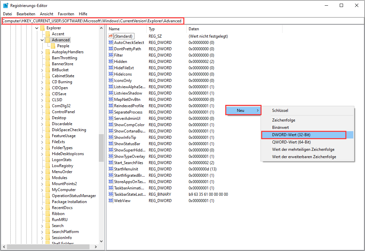
Task: Select the HideFileExt value icon
Action: coord(111,68)
